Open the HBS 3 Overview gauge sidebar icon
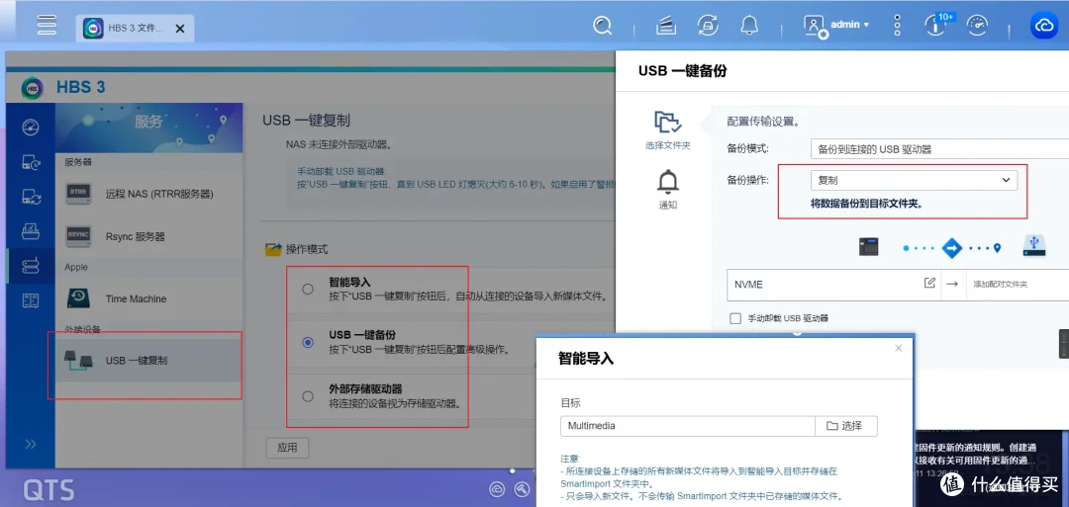Image resolution: width=1069 pixels, height=507 pixels. (31, 127)
